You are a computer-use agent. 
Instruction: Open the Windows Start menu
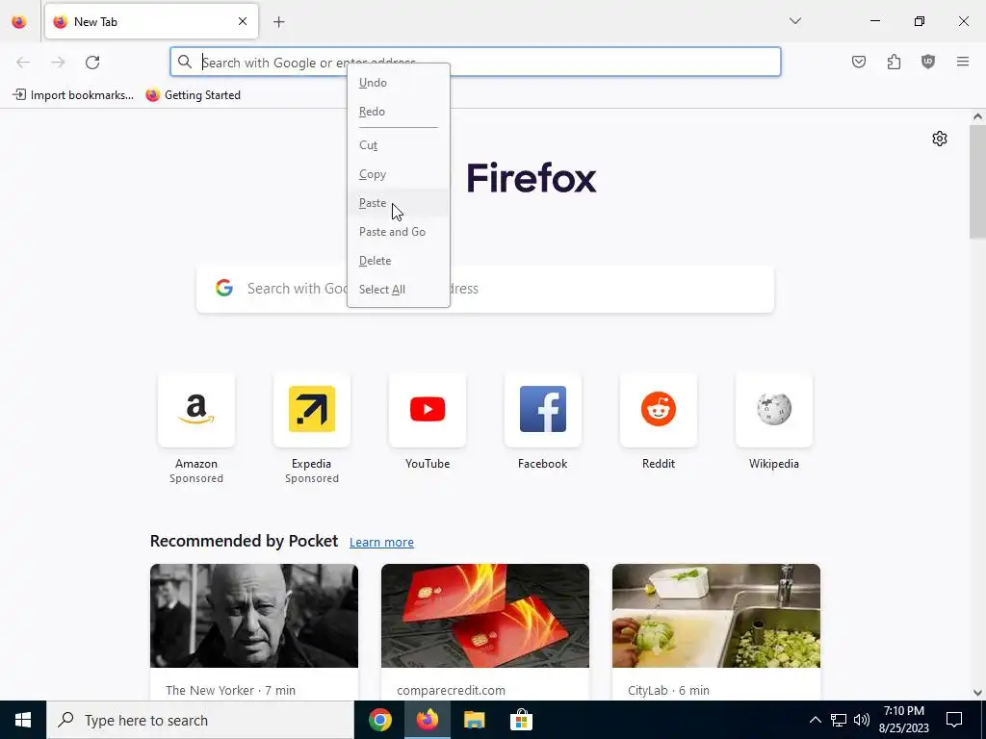(x=23, y=720)
